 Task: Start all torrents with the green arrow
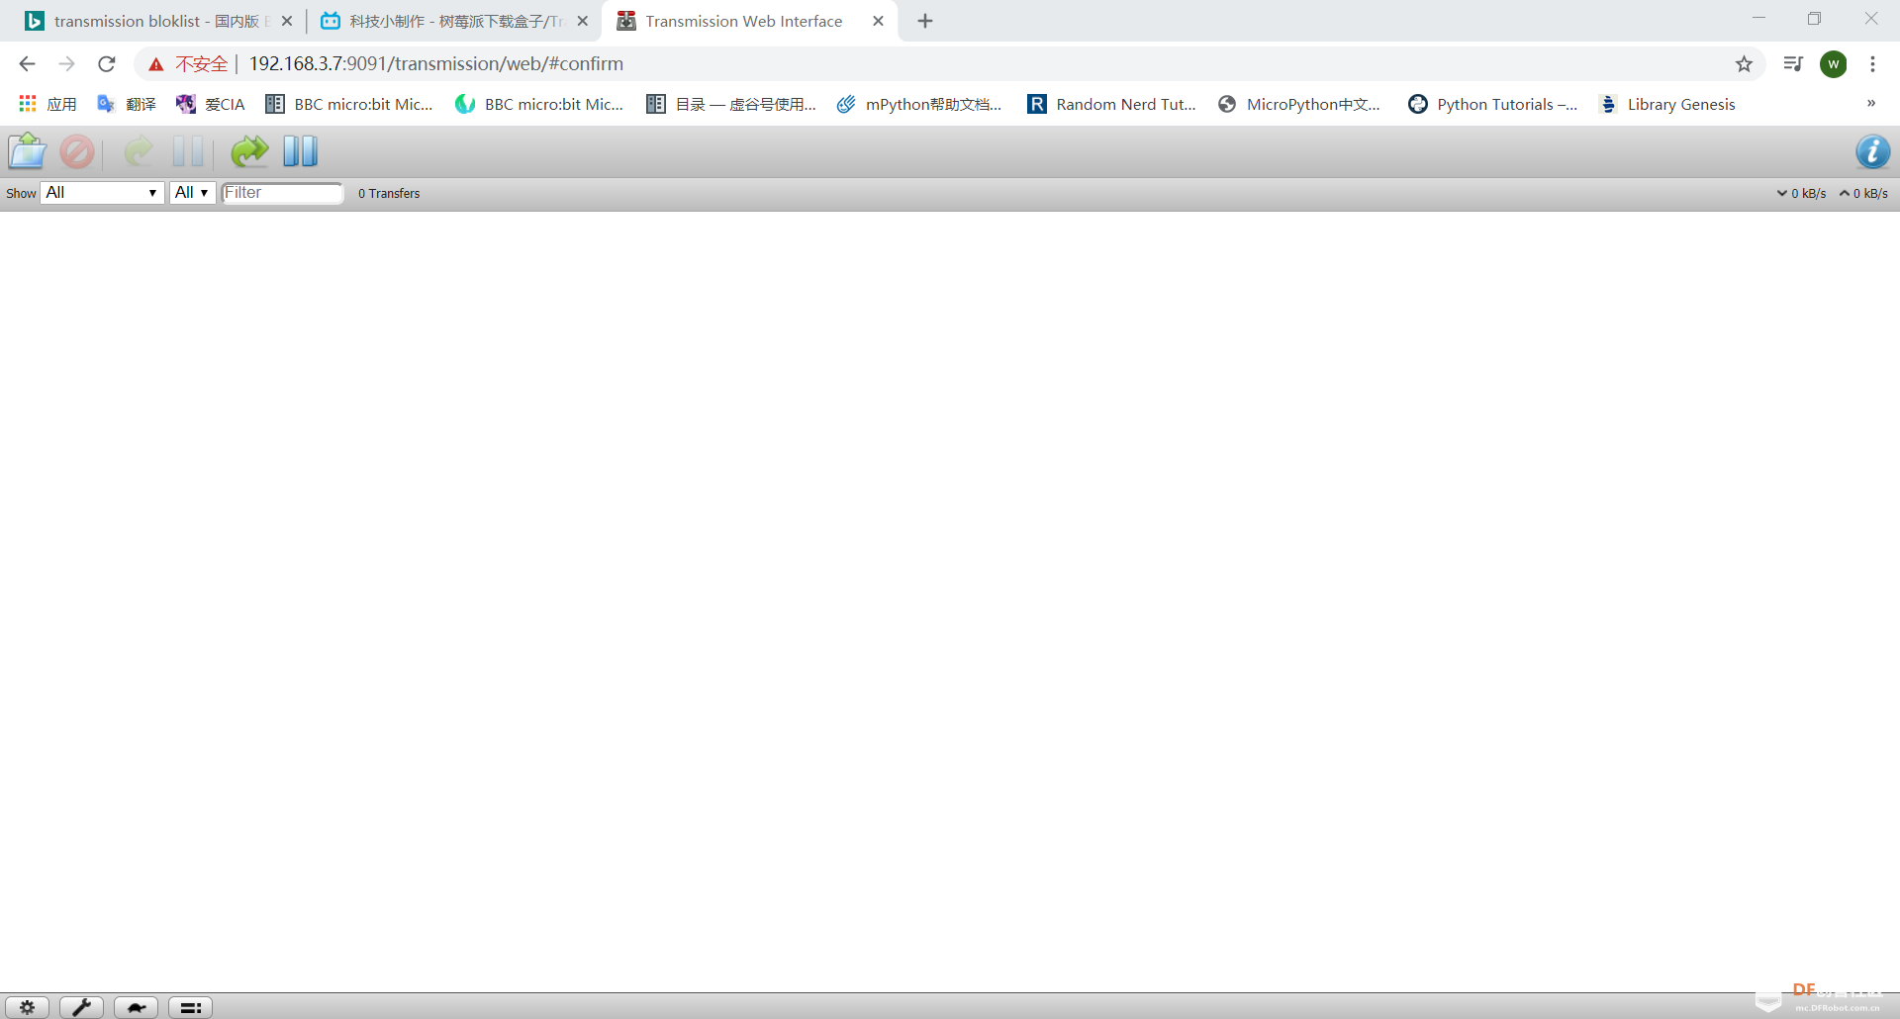point(249,151)
